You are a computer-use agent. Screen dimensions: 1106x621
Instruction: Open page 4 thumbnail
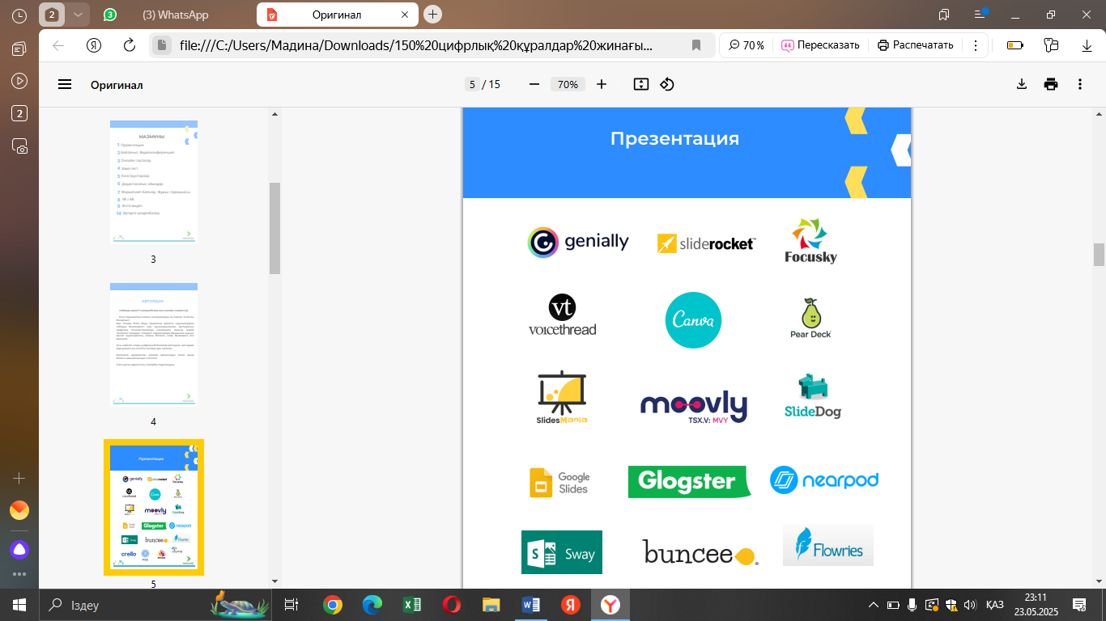click(x=154, y=344)
